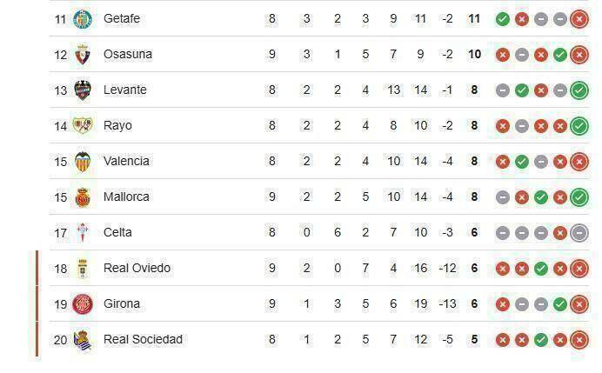The height and width of the screenshot is (373, 602).
Task: Click the Mallorca club crest
Action: pyautogui.click(x=84, y=196)
